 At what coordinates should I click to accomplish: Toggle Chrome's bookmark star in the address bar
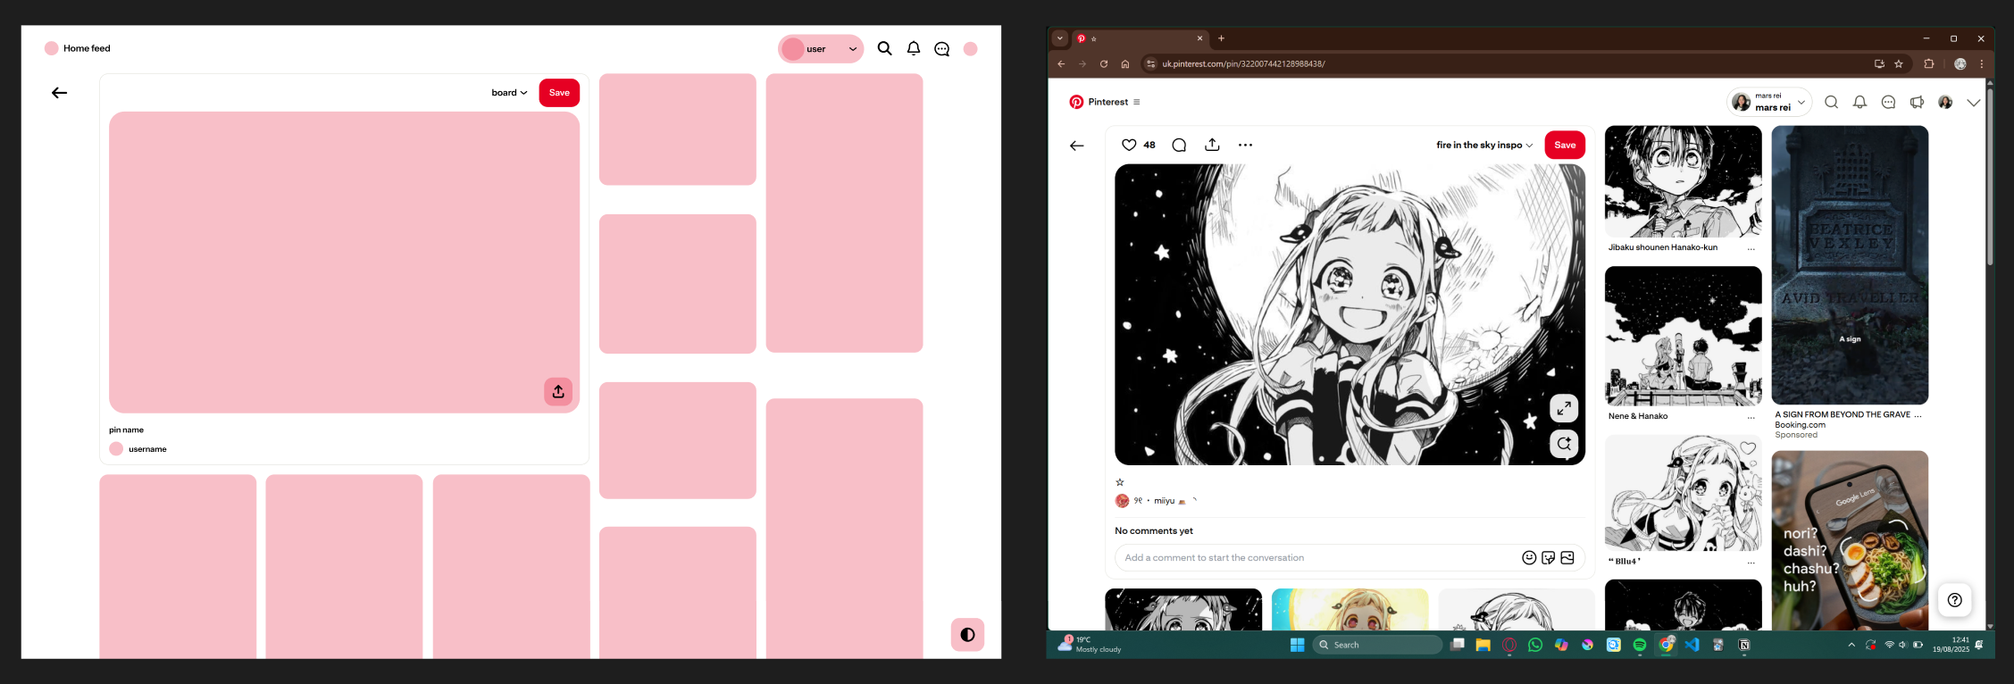1899,64
